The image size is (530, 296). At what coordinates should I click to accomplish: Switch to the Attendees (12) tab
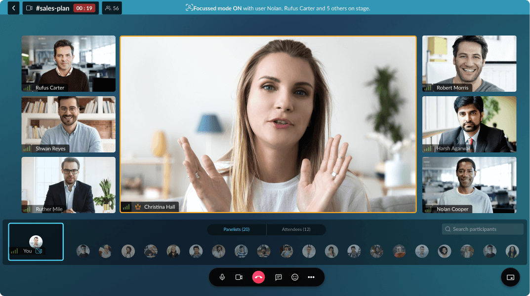tap(296, 229)
